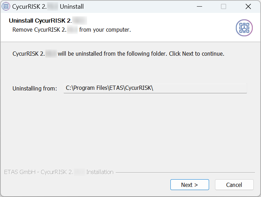Click the word "Uninstall" in the title bar

tap(72, 6)
